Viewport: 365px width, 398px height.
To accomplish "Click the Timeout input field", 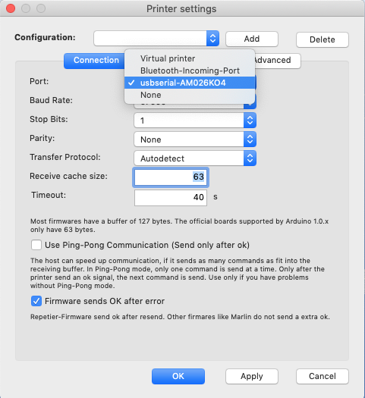I will click(171, 198).
